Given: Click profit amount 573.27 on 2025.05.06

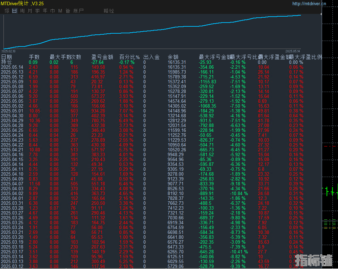Looking at the screenshot, I should (98, 96).
